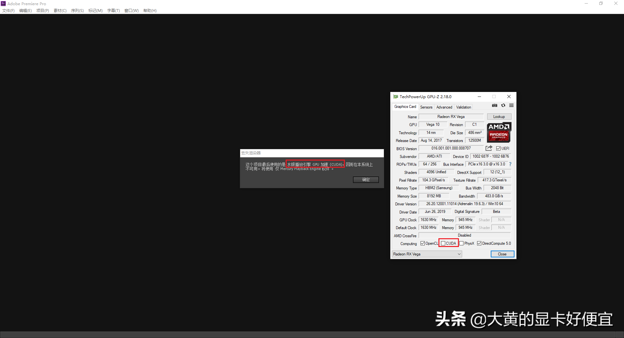Click the Pixel Fillrate 104.3 GPixel/s value

coord(433,180)
